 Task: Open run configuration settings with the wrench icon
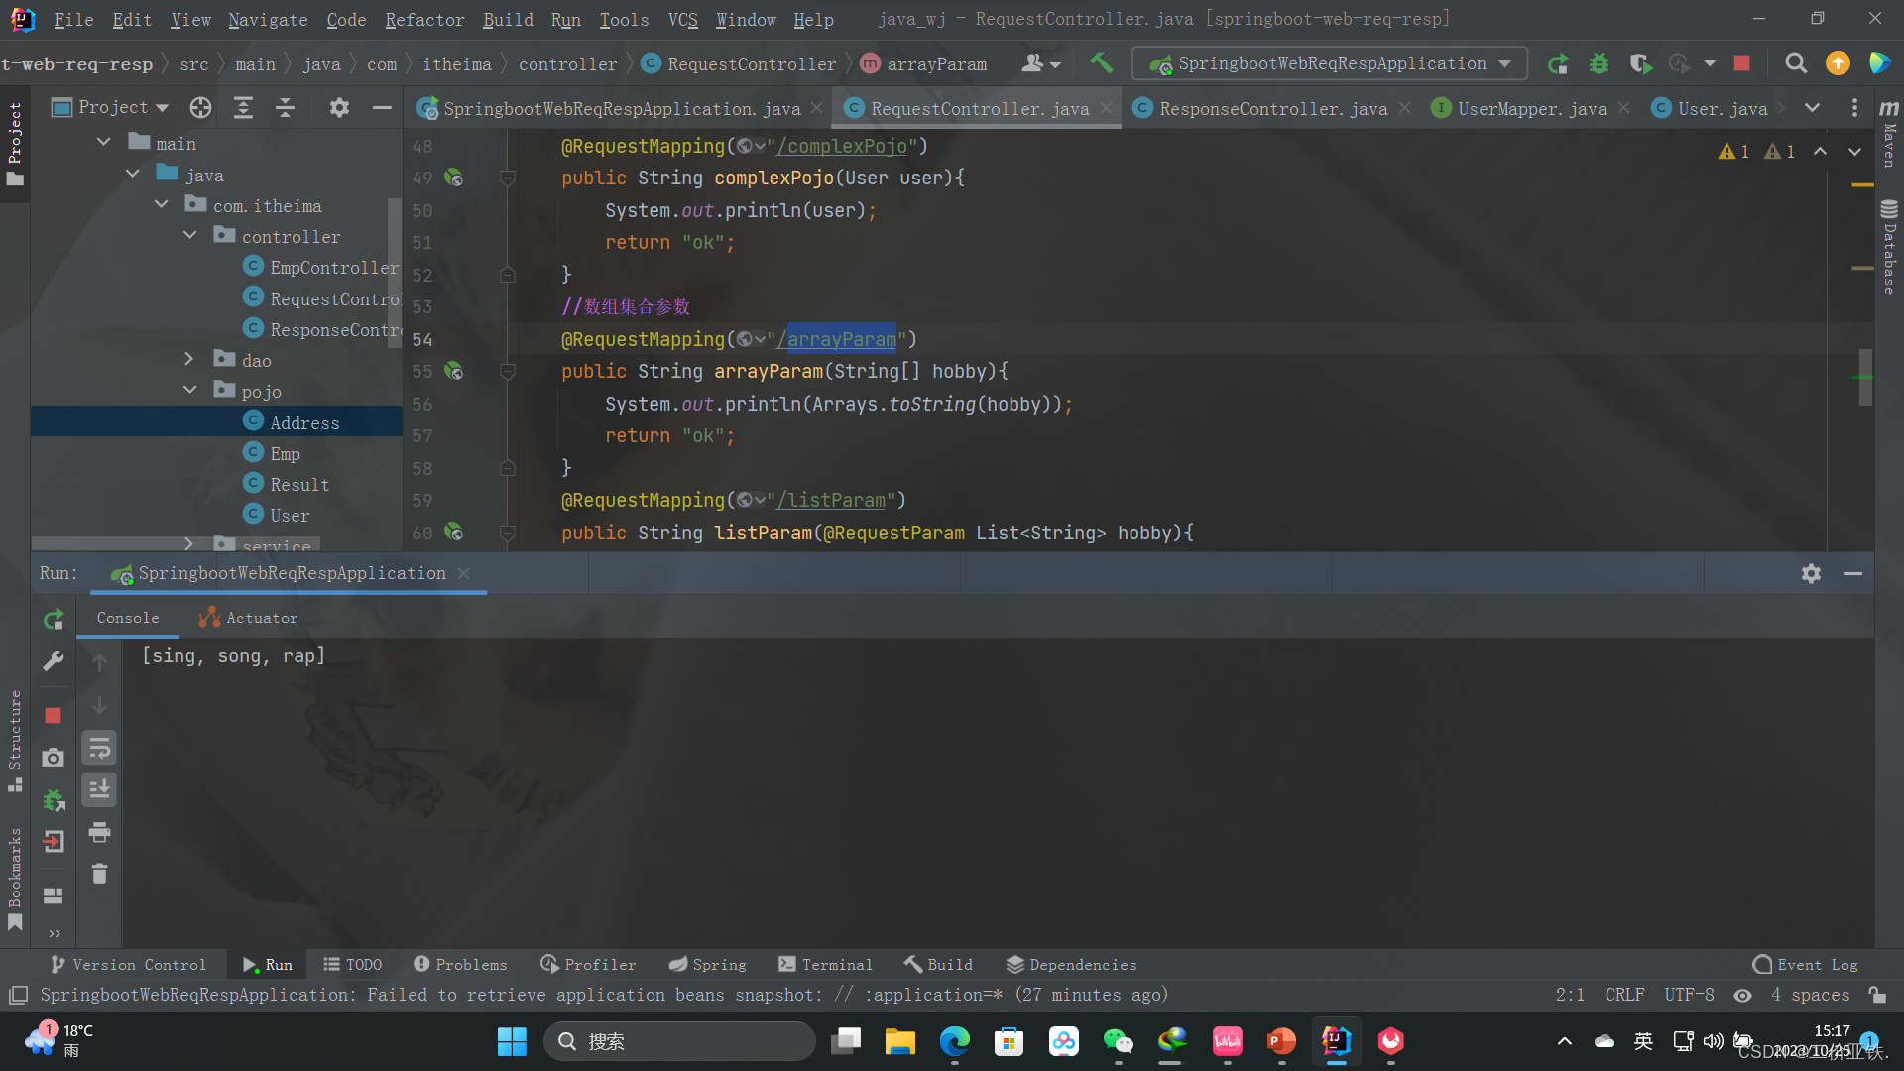(x=53, y=660)
